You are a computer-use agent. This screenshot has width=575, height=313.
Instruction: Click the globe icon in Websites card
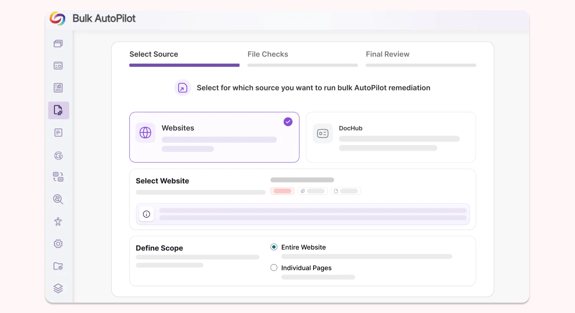[145, 133]
